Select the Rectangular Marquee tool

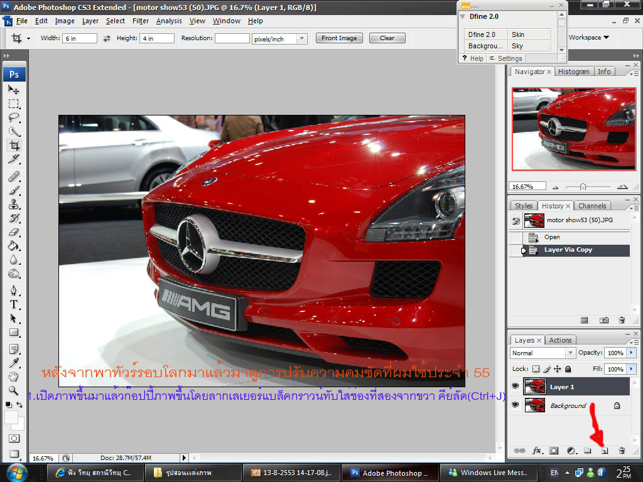[x=14, y=104]
